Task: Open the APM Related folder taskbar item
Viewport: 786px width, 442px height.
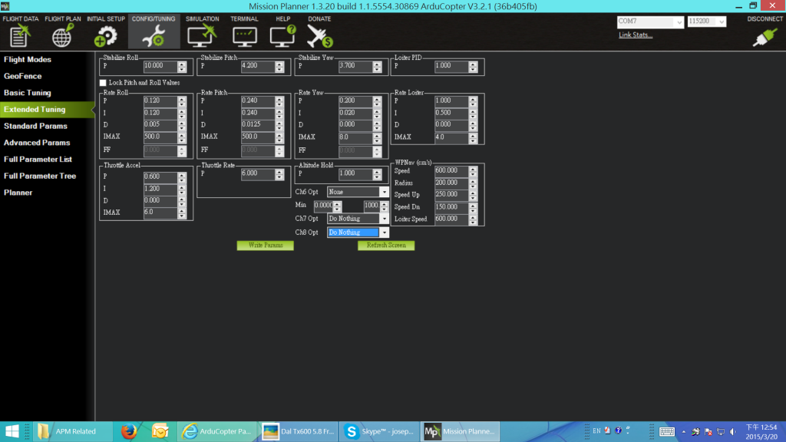Action: point(71,431)
